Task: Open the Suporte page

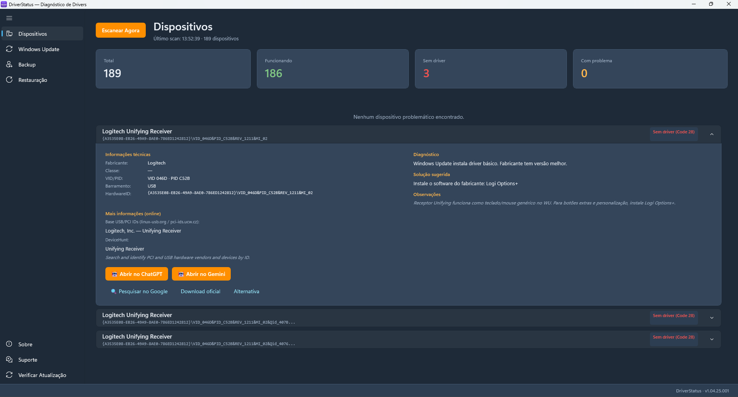Action: point(42,360)
